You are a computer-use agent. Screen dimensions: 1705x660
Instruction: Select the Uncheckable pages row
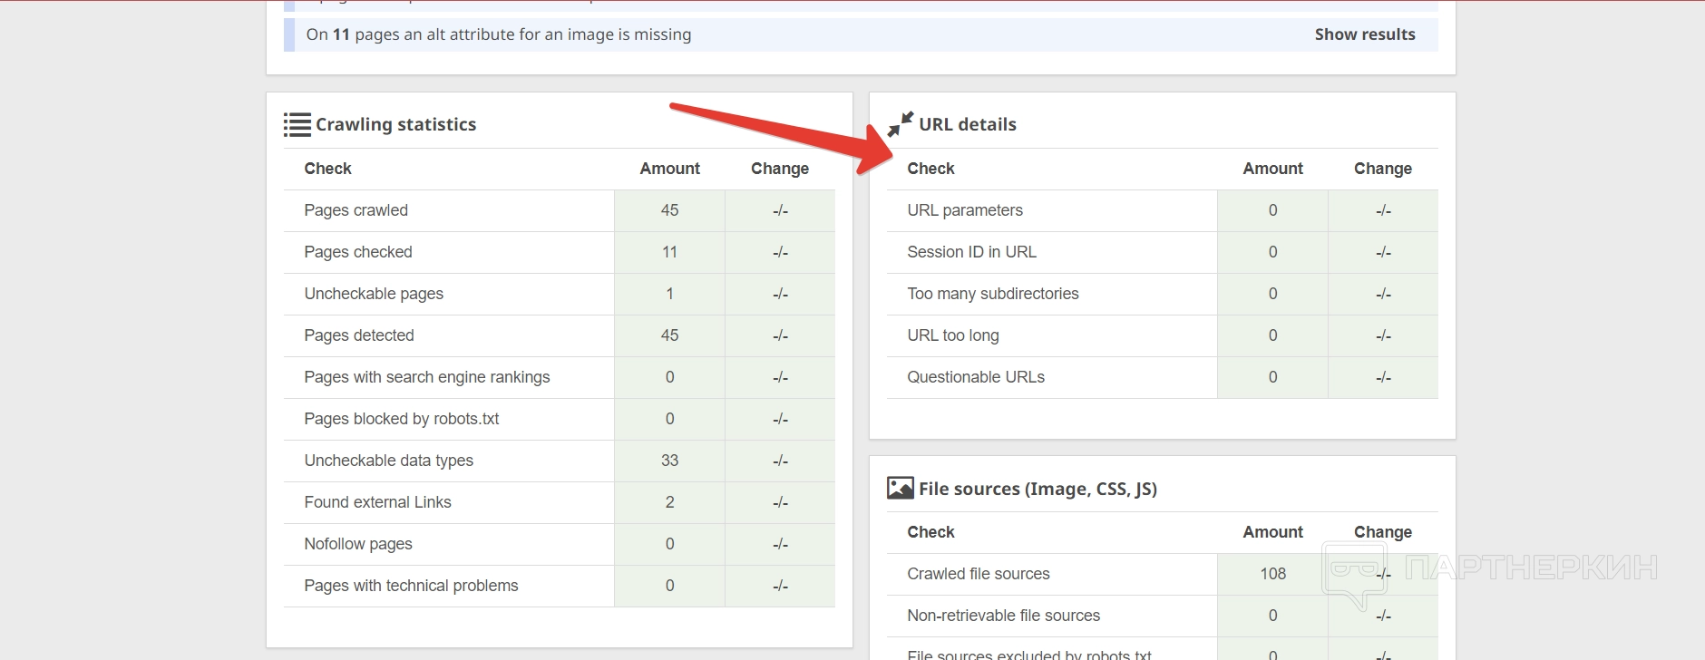coord(374,294)
